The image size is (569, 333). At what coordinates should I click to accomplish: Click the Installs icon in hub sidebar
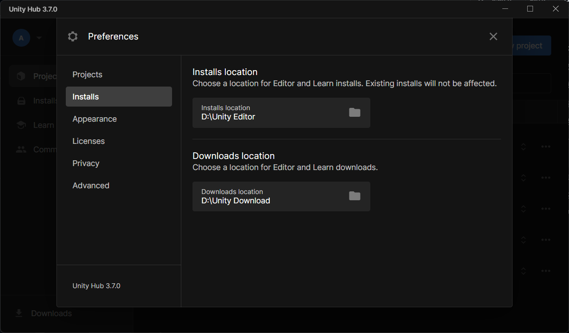21,101
